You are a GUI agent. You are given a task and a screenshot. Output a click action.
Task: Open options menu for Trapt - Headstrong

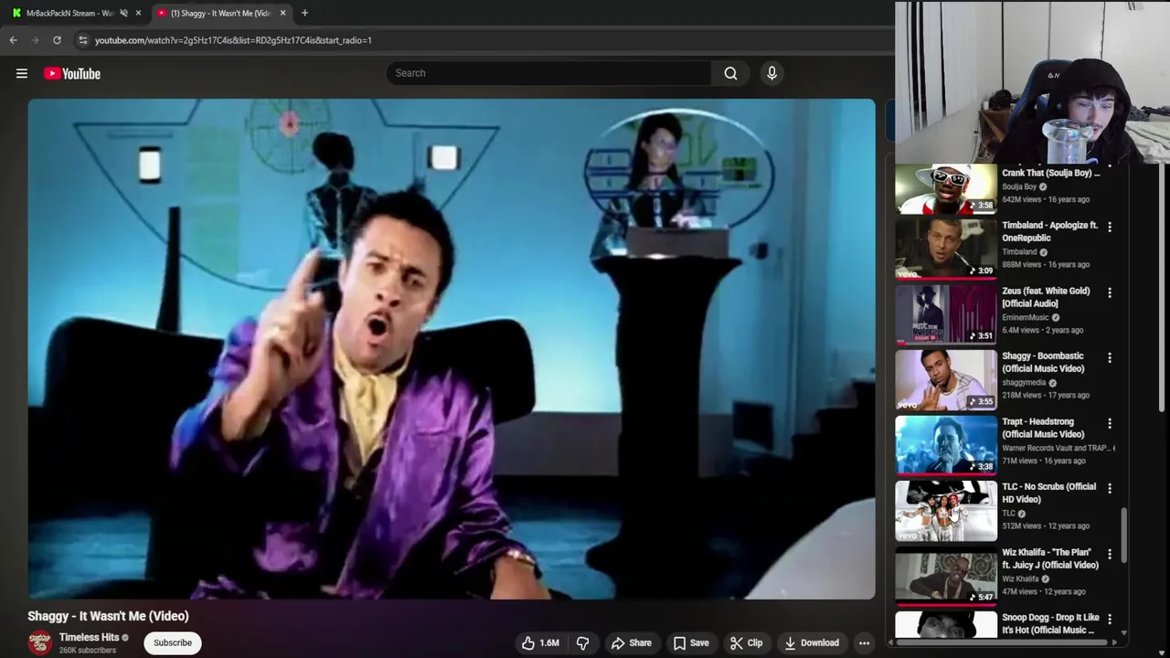click(1110, 423)
